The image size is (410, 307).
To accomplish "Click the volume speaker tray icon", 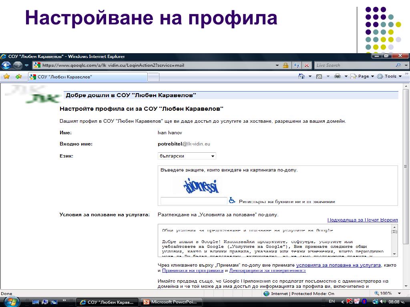I will point(383,301).
